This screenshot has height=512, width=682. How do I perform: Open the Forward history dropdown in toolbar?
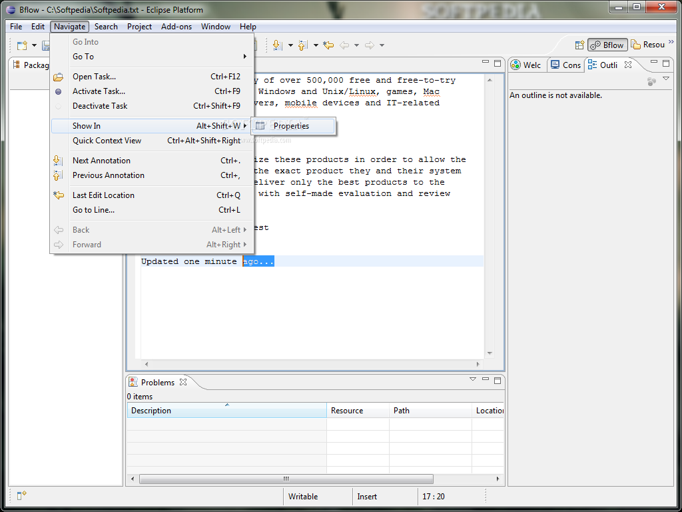click(x=382, y=45)
